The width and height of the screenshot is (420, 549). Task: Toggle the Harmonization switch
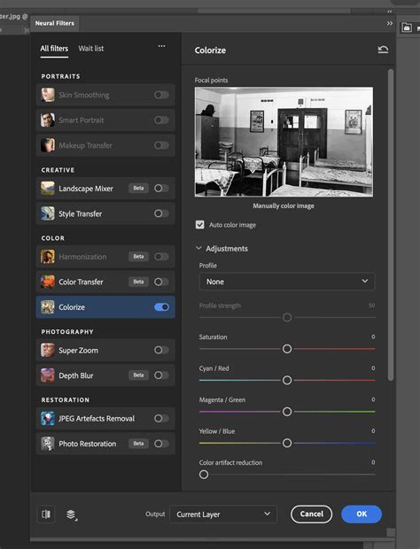click(161, 257)
